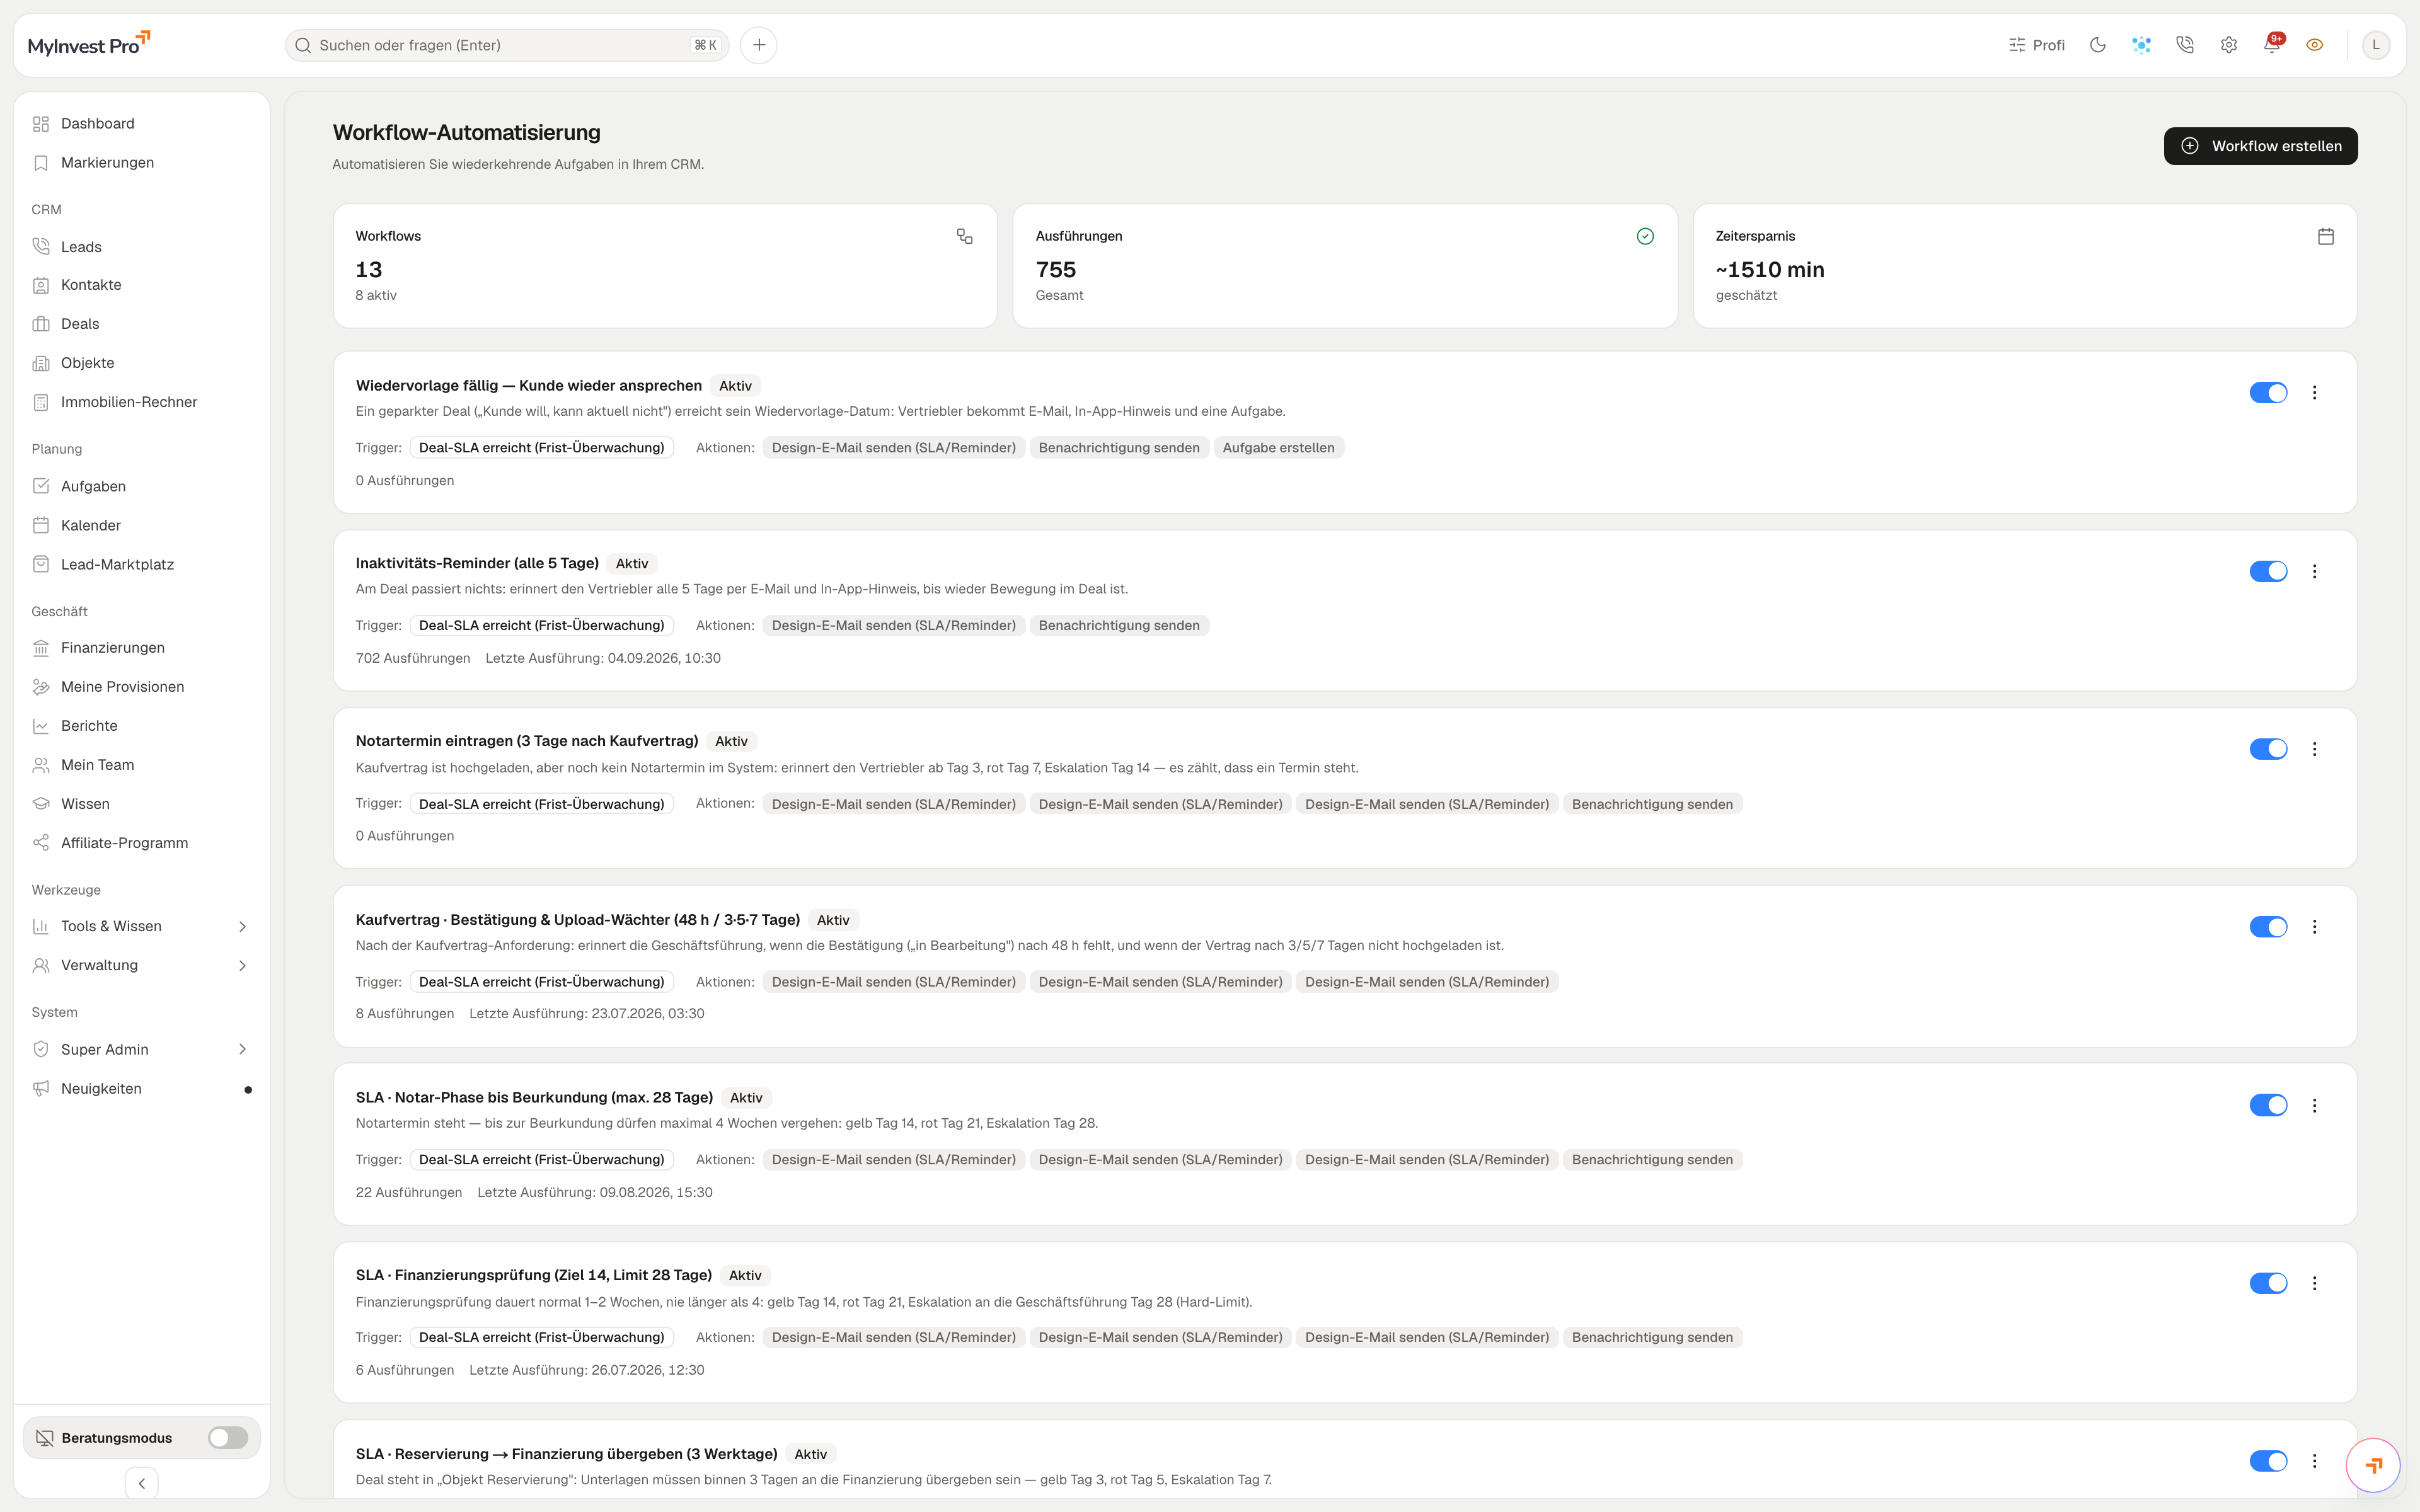Toggle SLA Notar-Phase bis Beurkundung workflow
Screen dimensions: 2420x1512
(2268, 1105)
